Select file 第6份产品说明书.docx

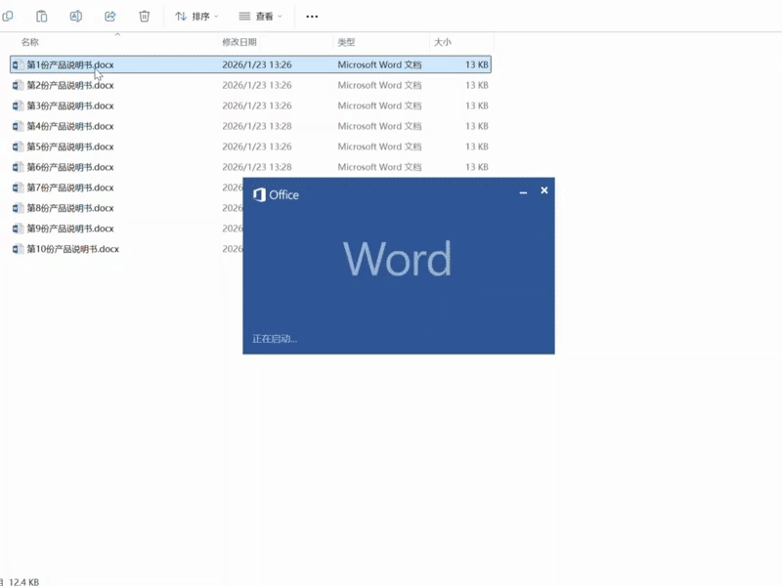(x=70, y=167)
